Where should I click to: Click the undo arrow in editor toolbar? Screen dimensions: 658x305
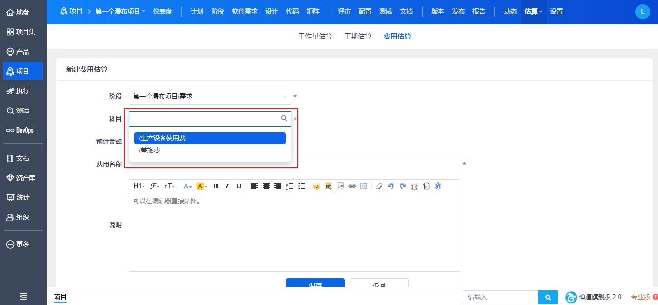pos(391,186)
